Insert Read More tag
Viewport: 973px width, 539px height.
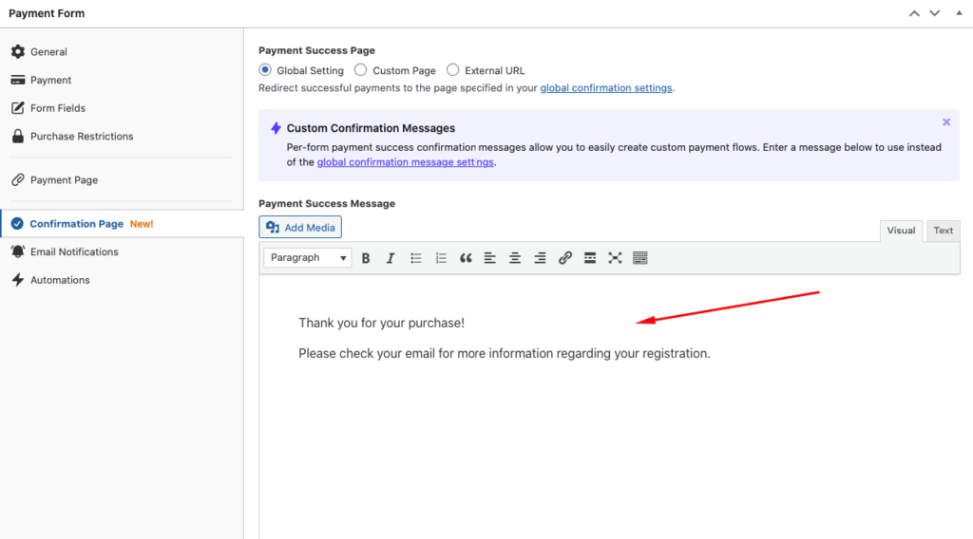point(590,258)
